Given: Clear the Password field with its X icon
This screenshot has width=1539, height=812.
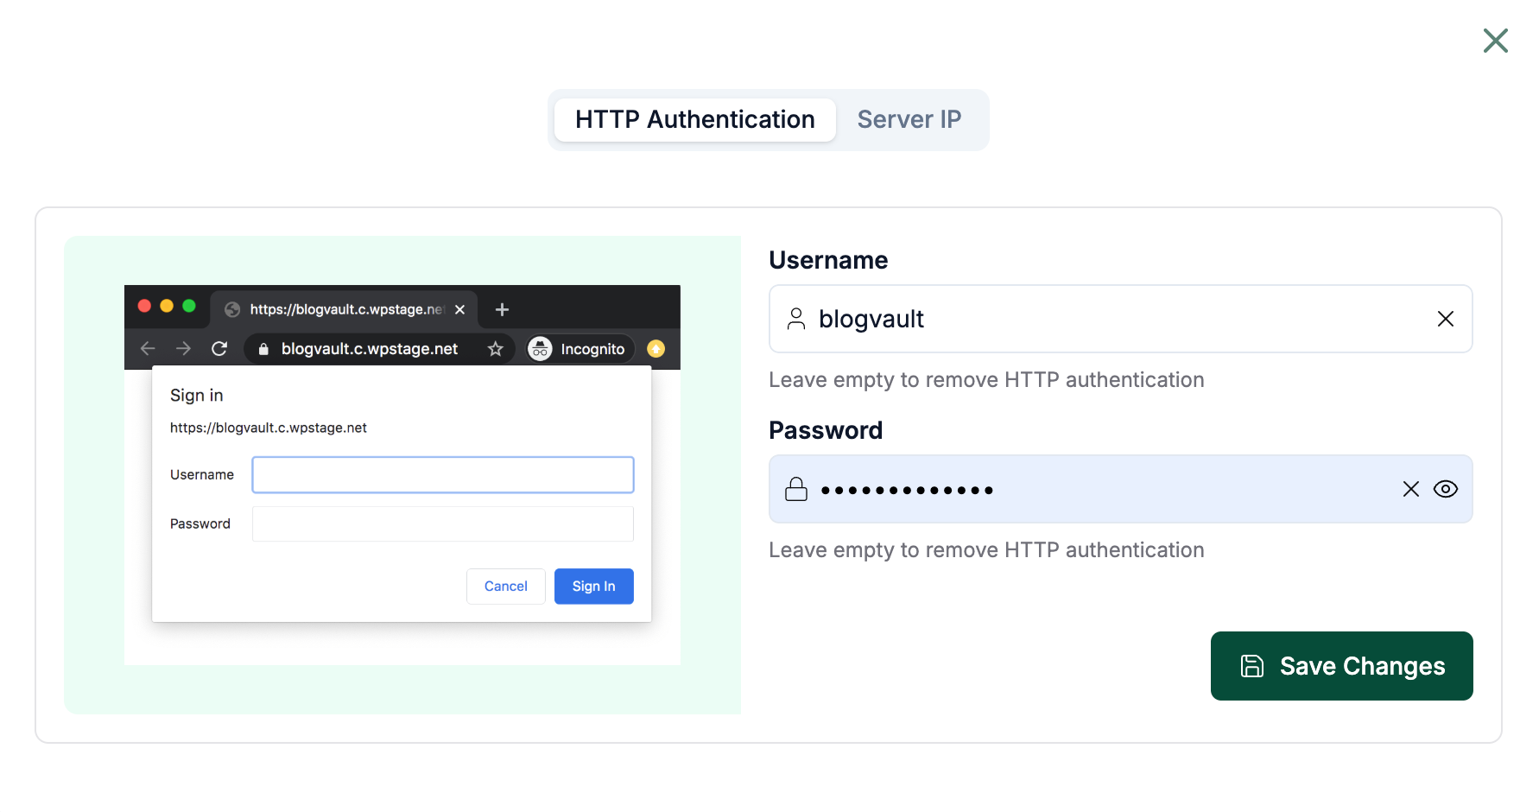Looking at the screenshot, I should (x=1410, y=489).
